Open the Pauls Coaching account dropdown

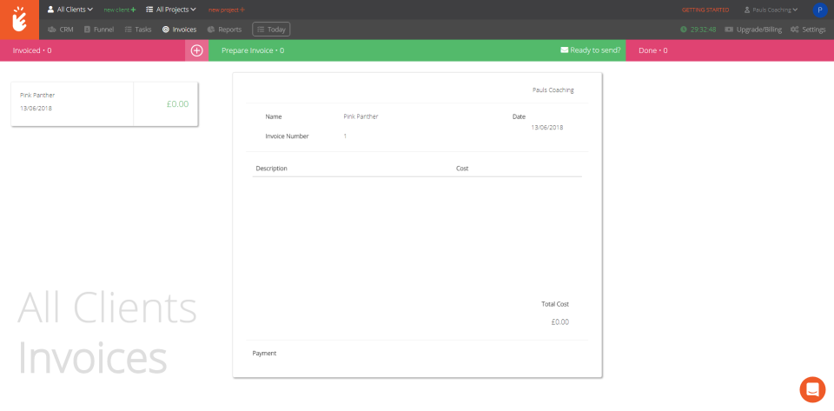click(x=771, y=10)
